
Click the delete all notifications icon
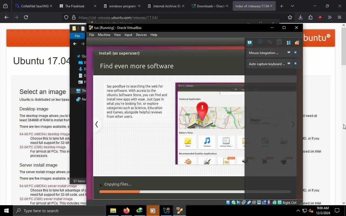point(297,43)
